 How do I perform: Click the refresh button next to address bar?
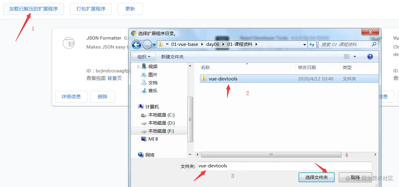(312, 45)
